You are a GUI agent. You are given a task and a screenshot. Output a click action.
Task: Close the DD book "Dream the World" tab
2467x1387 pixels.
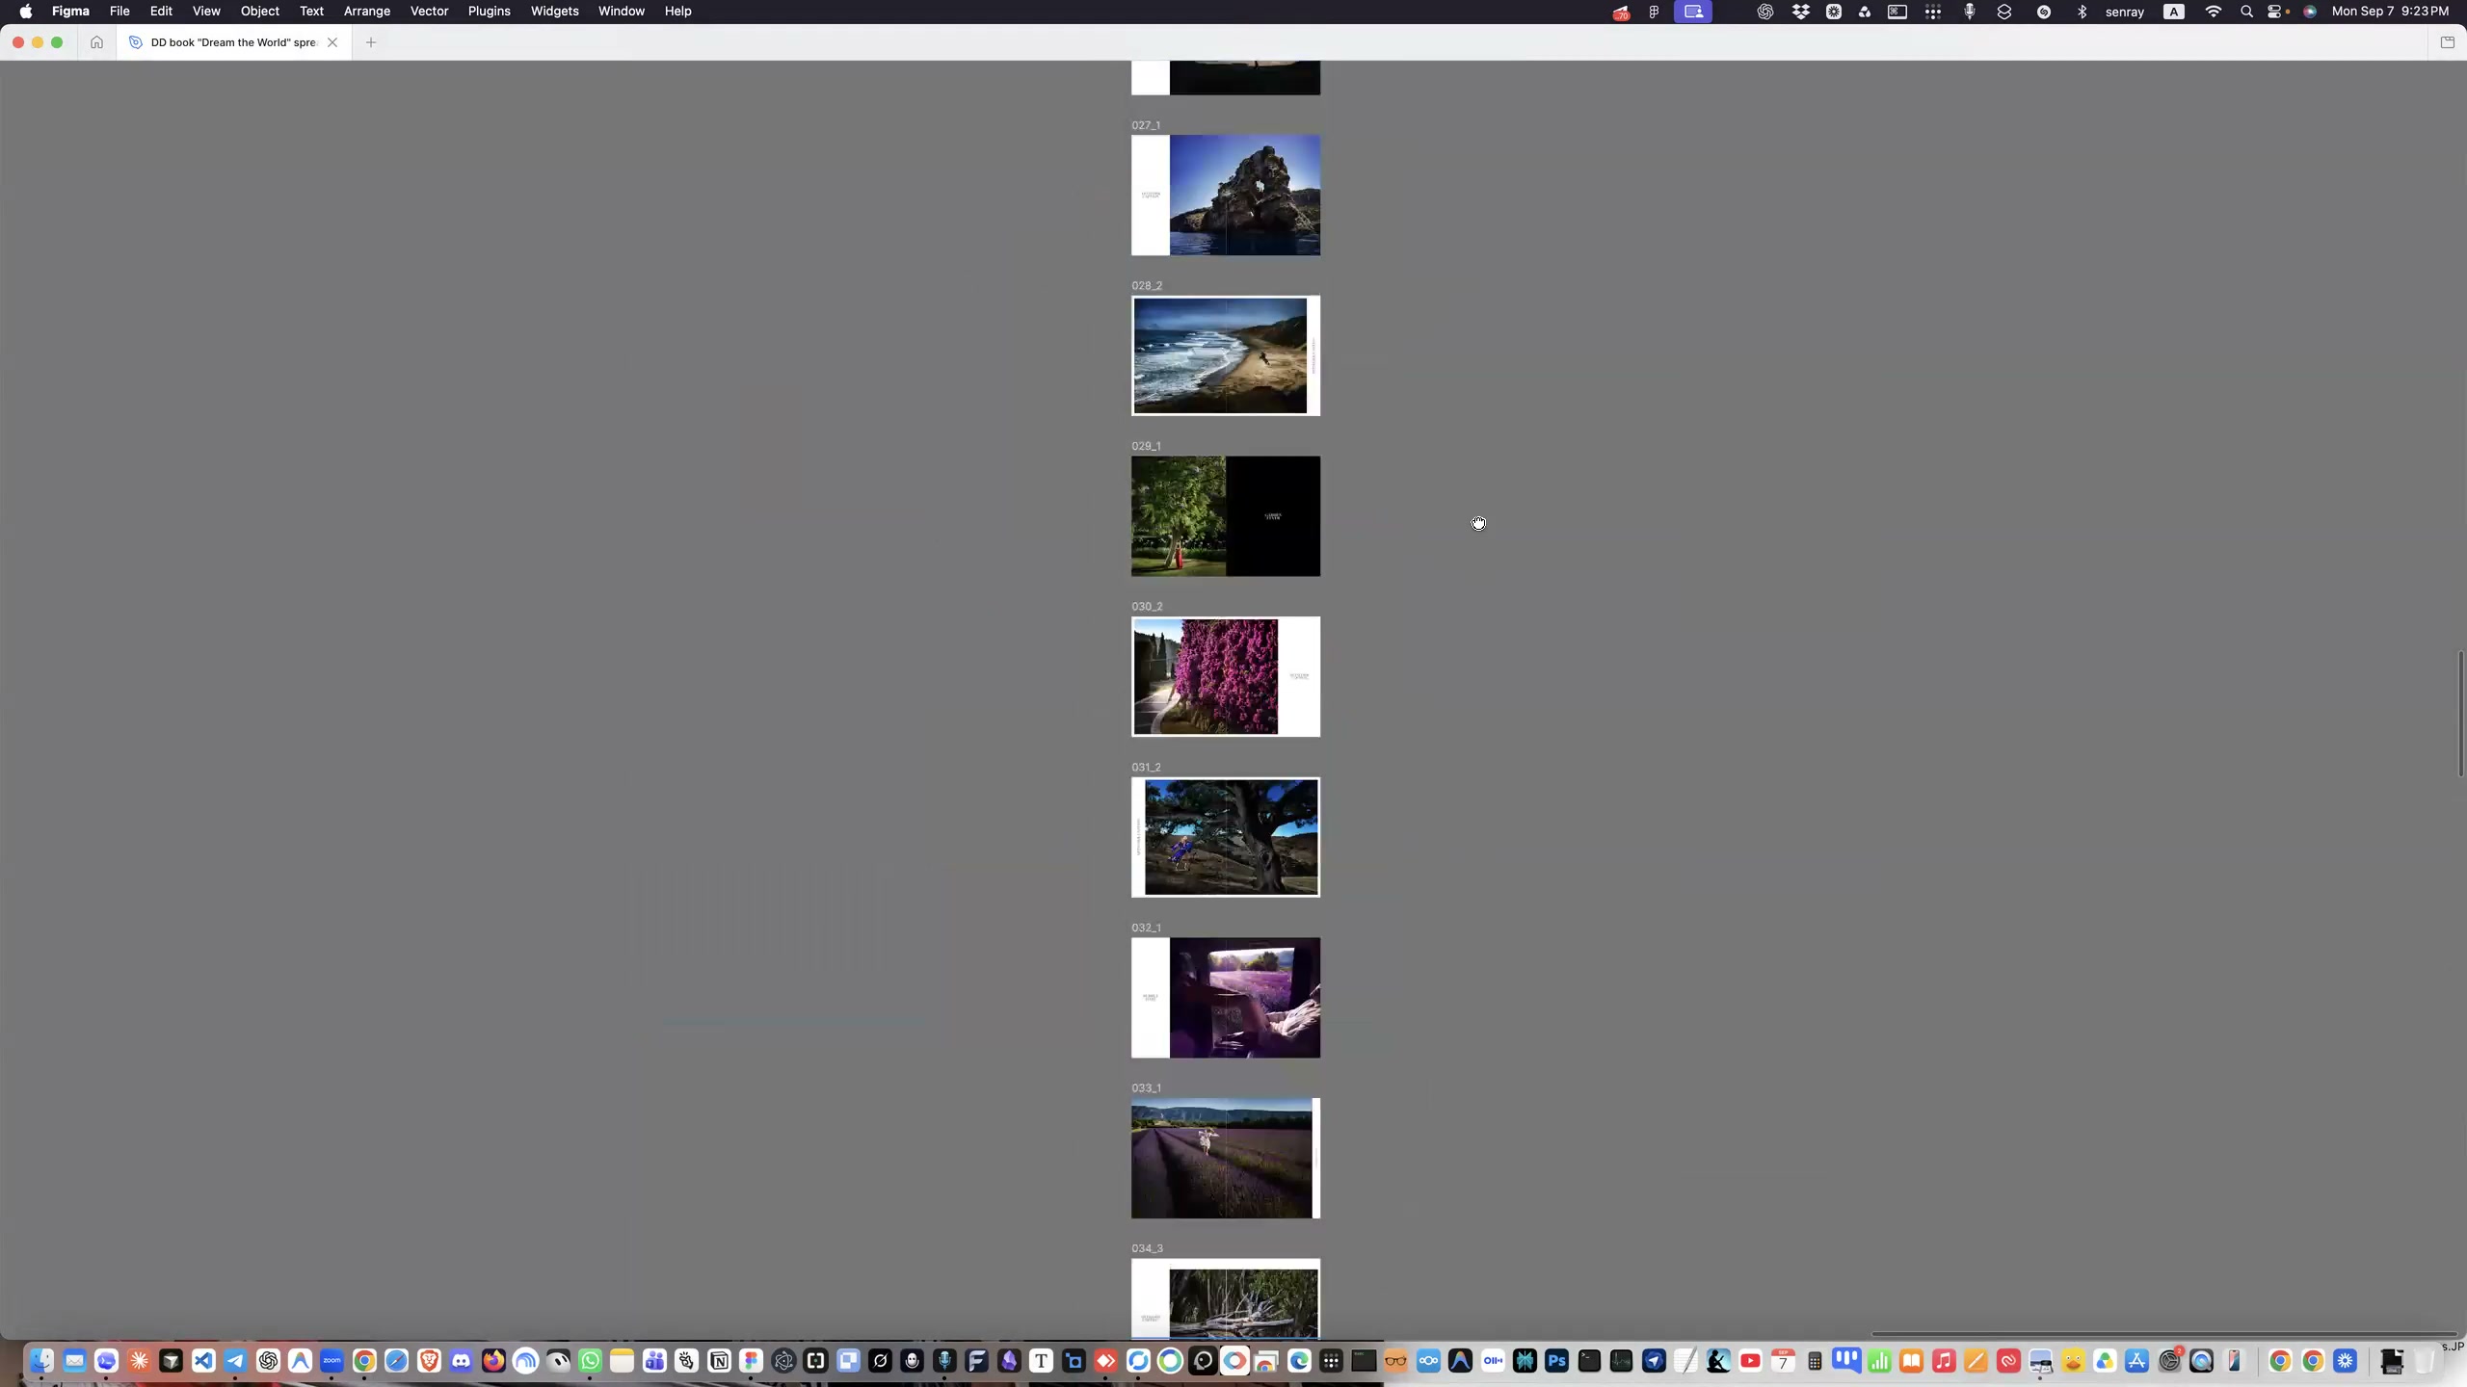(x=332, y=42)
